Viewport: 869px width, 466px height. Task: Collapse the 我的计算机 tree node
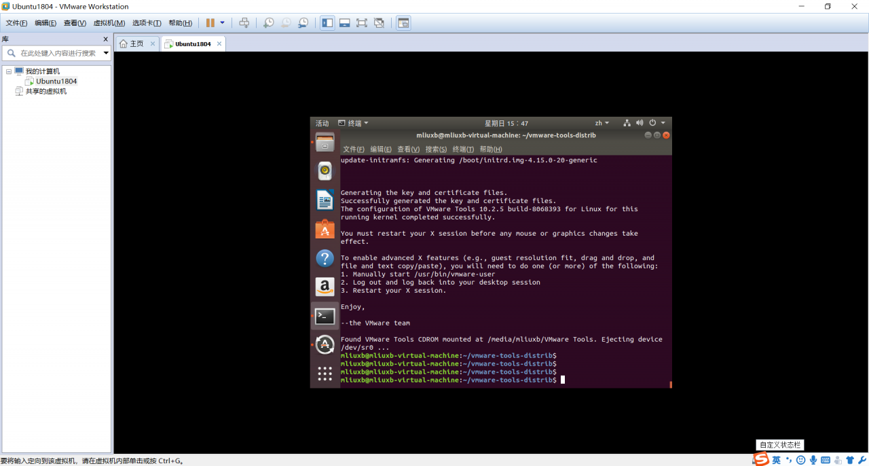[x=9, y=71]
